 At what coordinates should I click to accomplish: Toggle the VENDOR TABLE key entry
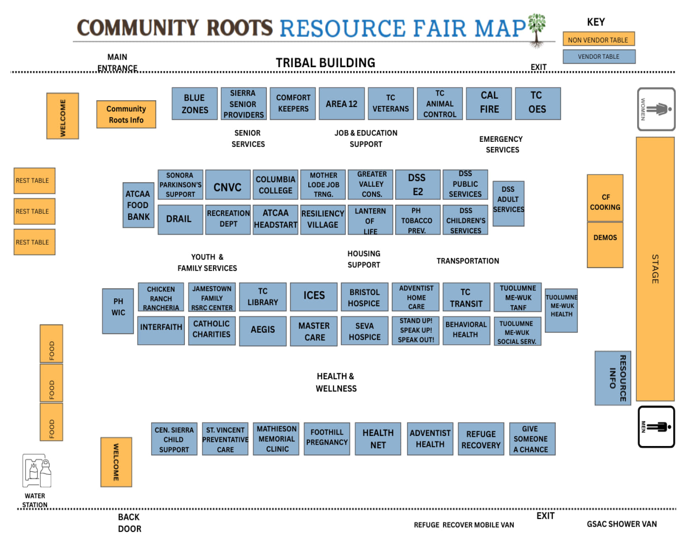[600, 56]
